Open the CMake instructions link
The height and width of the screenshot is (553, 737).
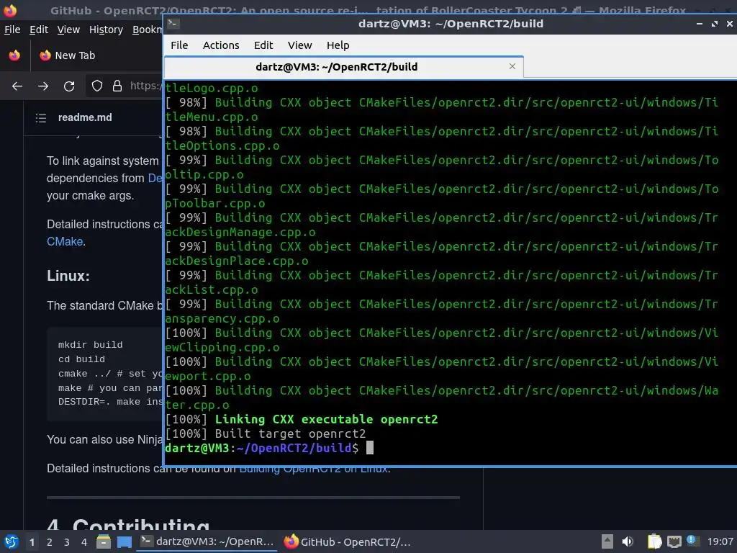65,241
